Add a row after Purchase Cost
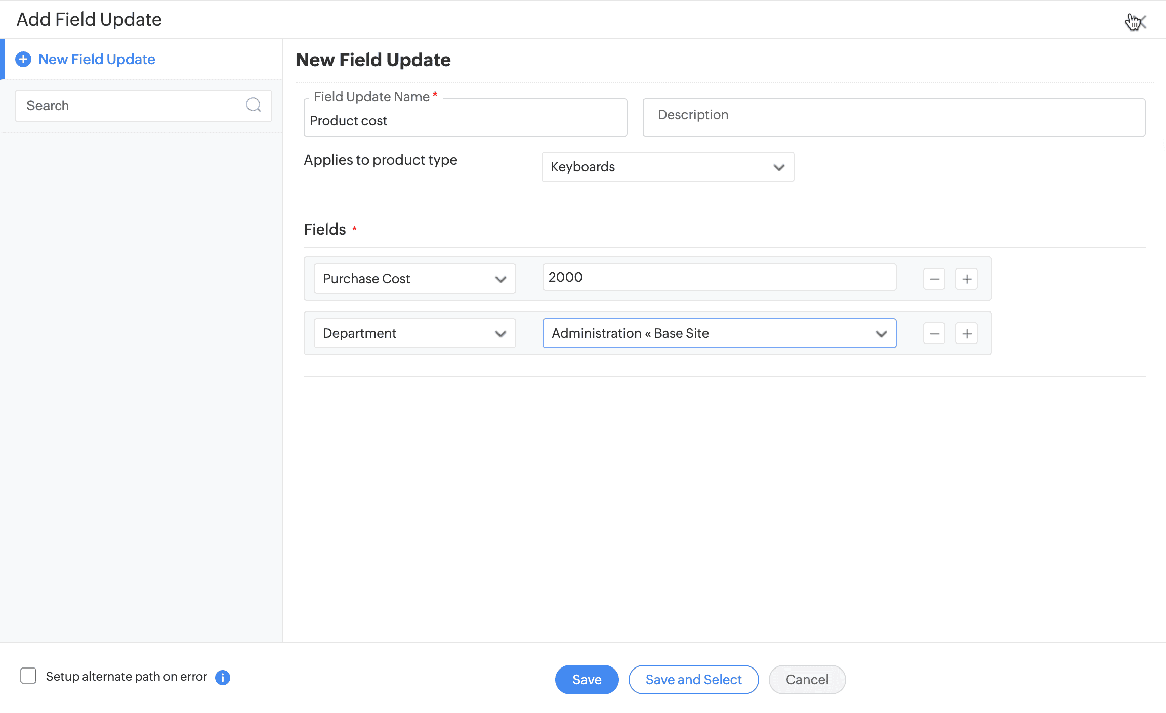The height and width of the screenshot is (713, 1166). [x=966, y=279]
